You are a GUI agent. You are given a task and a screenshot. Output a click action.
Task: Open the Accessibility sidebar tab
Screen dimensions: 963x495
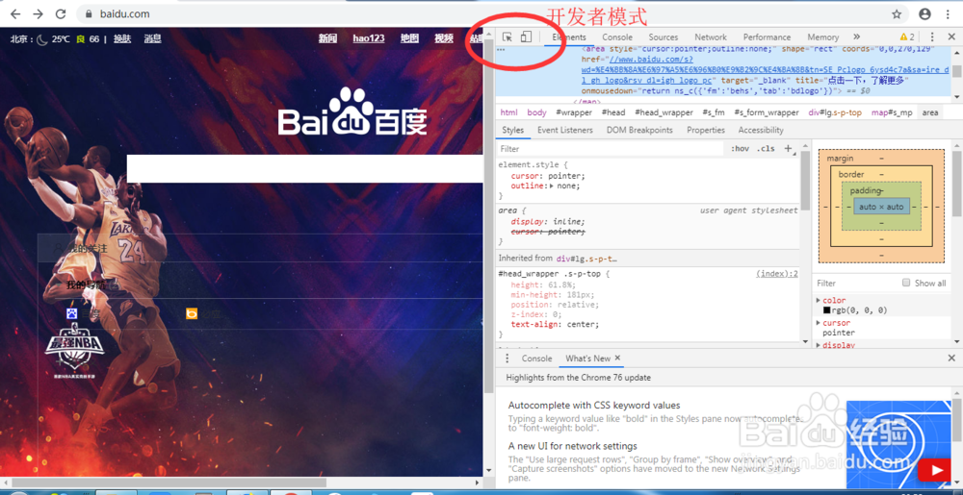coord(761,130)
